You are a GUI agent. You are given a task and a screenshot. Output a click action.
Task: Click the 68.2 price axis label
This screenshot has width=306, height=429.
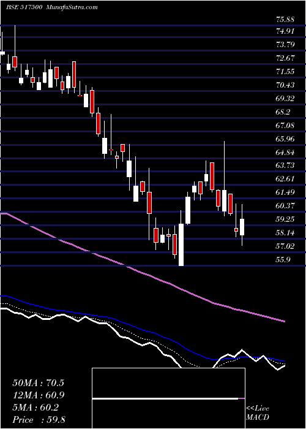283,112
